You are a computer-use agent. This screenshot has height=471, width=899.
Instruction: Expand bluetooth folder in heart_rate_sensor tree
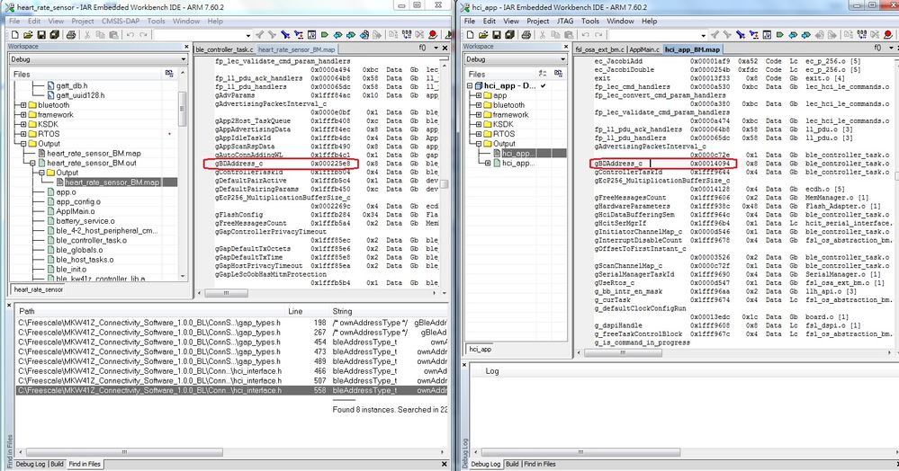[23, 105]
